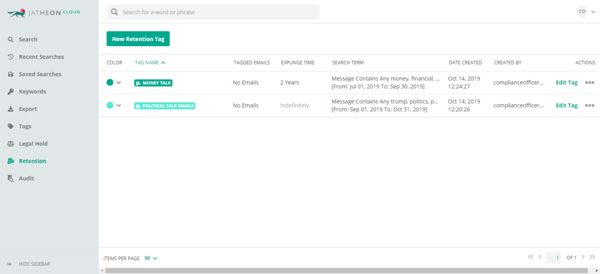Open the Audit section
This screenshot has width=600, height=274.
pos(26,179)
